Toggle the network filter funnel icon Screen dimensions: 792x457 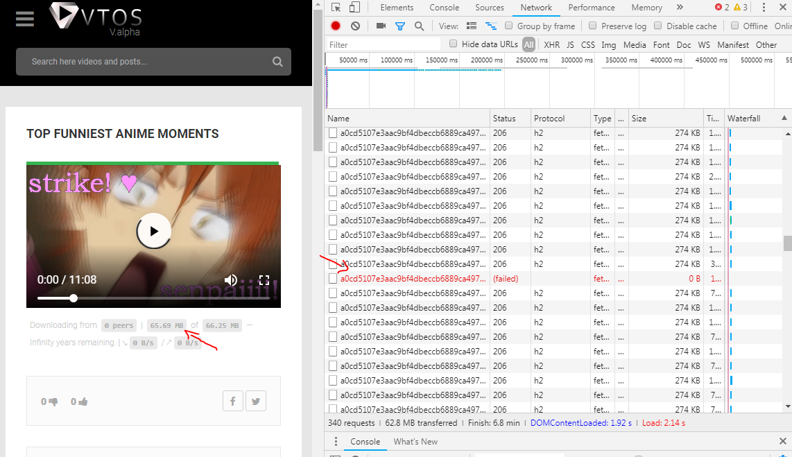pyautogui.click(x=400, y=26)
